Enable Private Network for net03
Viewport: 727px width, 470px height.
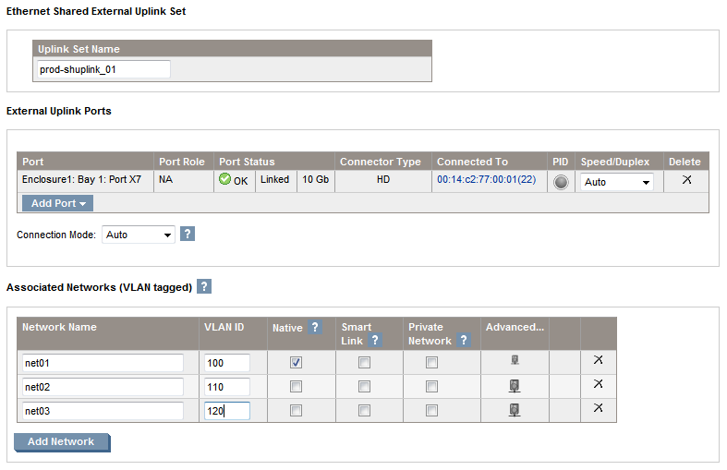431,410
